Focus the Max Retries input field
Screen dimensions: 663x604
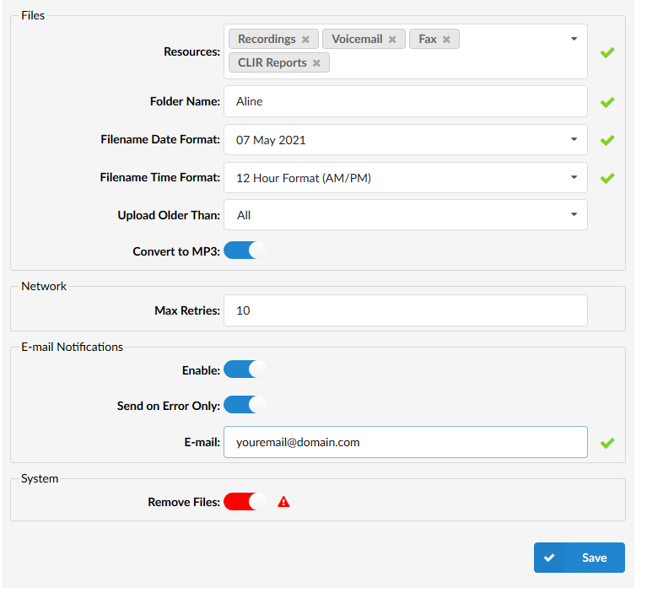coord(405,310)
